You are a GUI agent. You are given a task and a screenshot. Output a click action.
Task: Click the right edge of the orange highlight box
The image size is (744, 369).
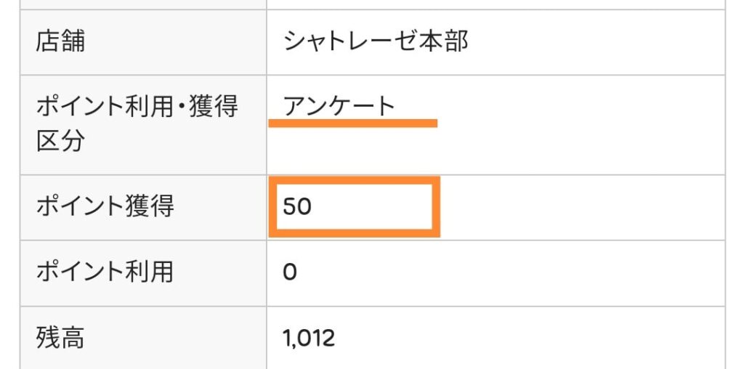click(437, 207)
